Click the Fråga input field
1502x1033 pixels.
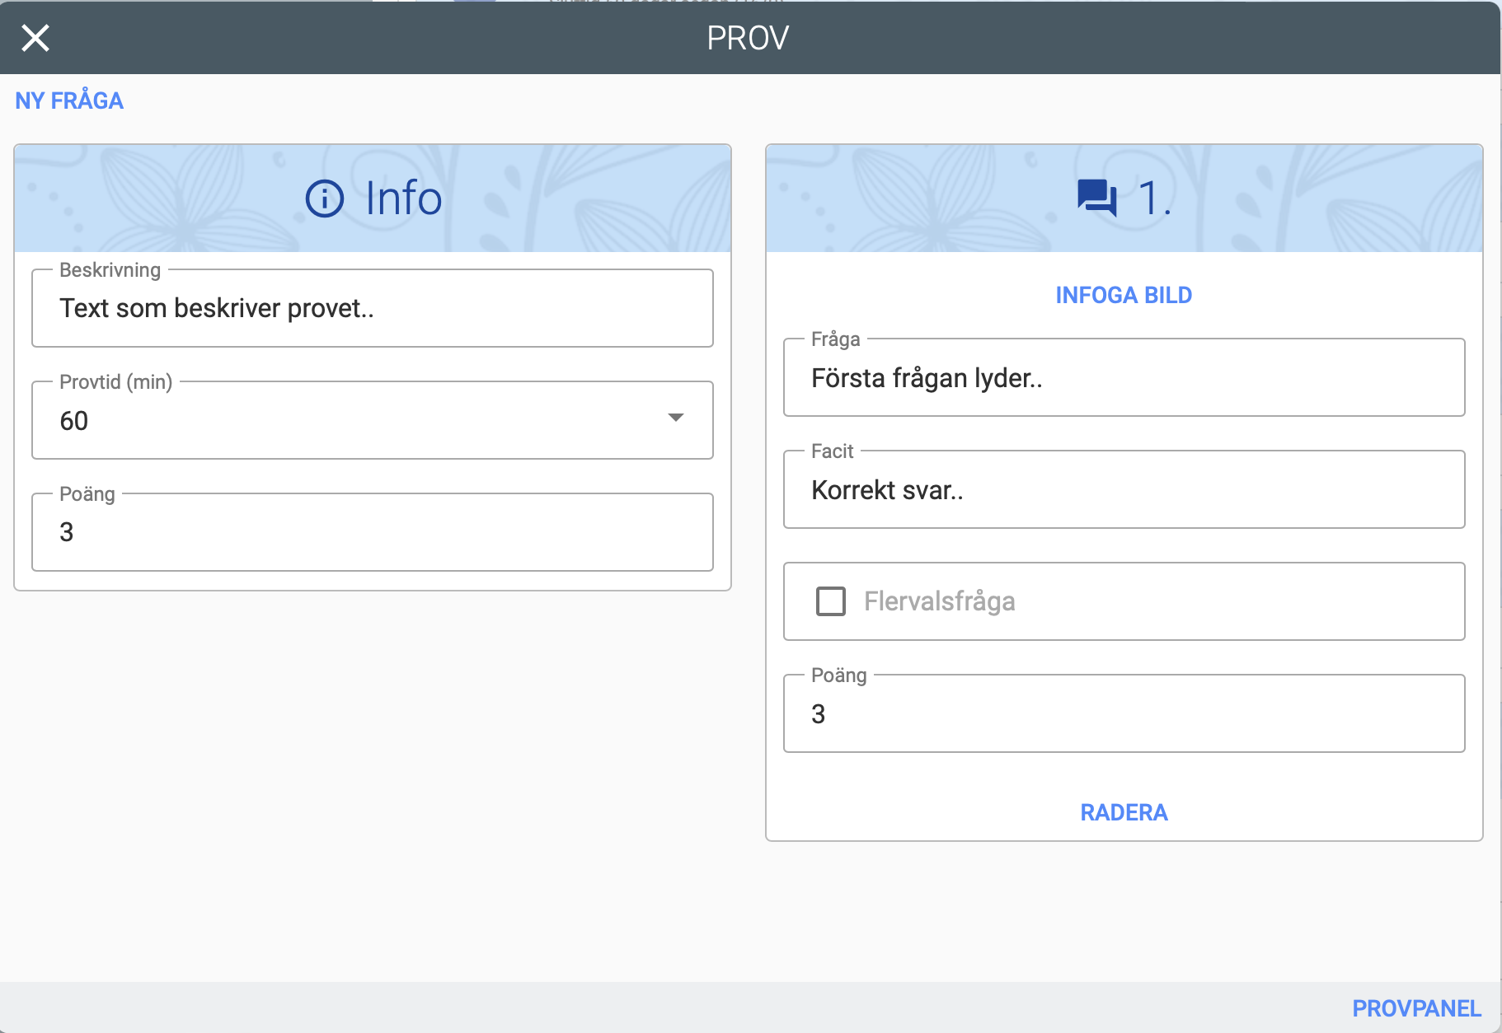click(1124, 378)
